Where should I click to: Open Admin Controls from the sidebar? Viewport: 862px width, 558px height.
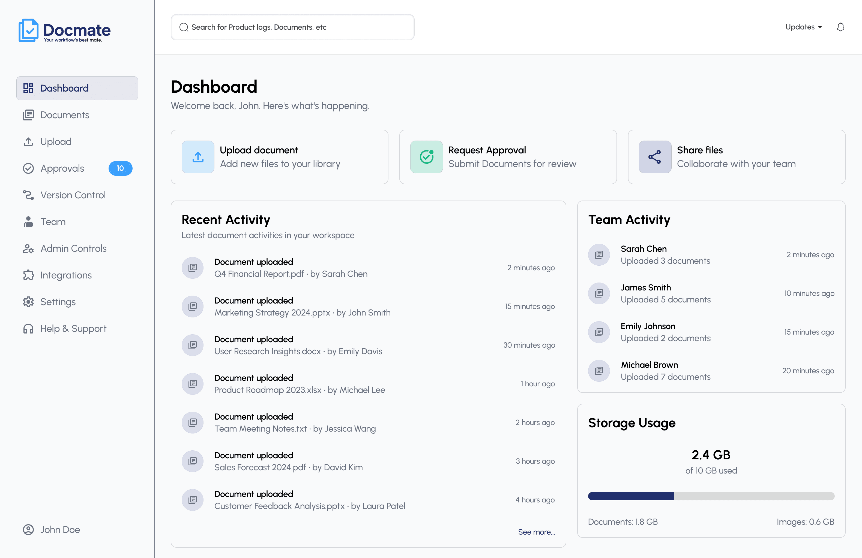77,248
